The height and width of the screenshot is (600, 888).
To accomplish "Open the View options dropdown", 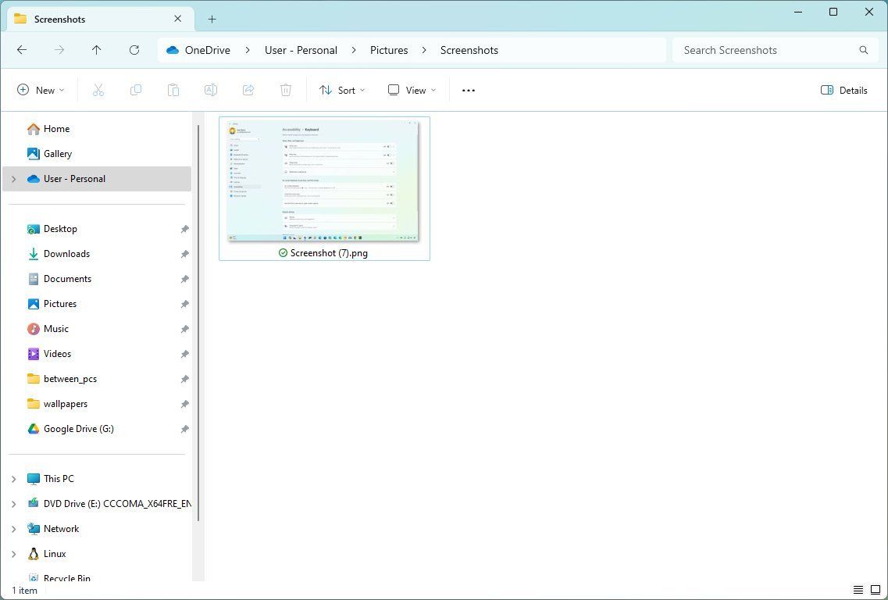I will 411,90.
